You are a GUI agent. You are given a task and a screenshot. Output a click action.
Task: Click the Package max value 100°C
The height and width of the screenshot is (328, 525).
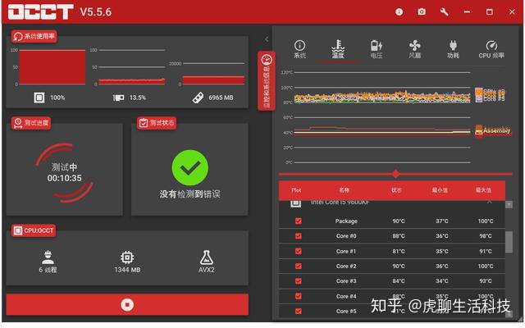click(486, 221)
